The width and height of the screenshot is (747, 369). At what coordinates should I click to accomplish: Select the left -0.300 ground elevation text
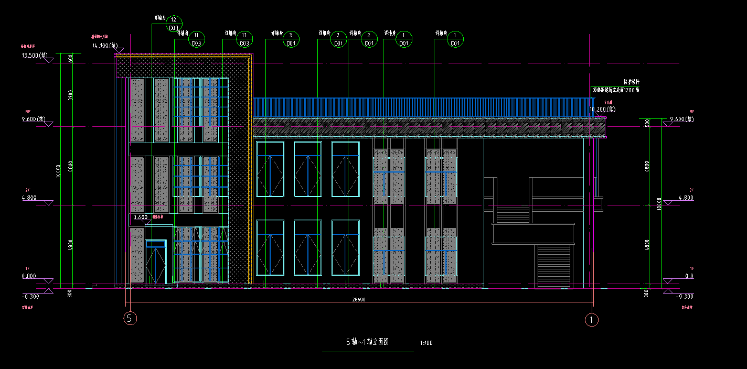pos(29,296)
